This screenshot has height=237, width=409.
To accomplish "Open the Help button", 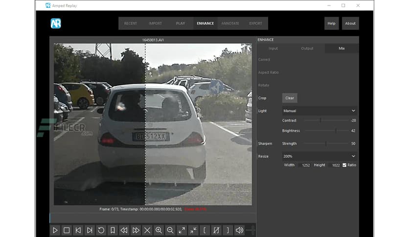I will [332, 23].
